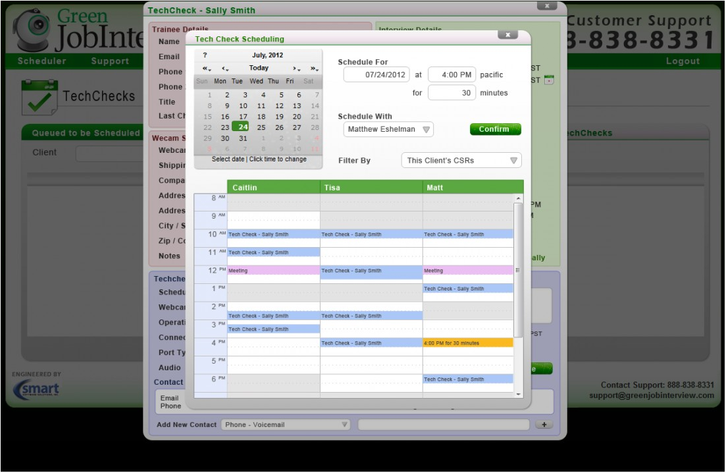Image resolution: width=726 pixels, height=473 pixels.
Task: Click the duration minutes field
Action: pyautogui.click(x=452, y=93)
